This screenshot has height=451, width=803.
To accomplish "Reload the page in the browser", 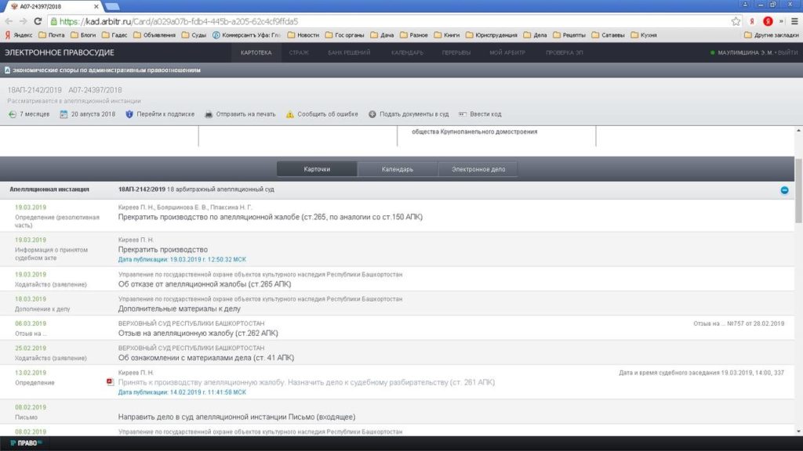I will 37,21.
